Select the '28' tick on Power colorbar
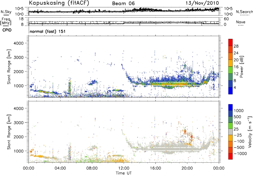253x175 pixels. pyautogui.click(x=236, y=46)
